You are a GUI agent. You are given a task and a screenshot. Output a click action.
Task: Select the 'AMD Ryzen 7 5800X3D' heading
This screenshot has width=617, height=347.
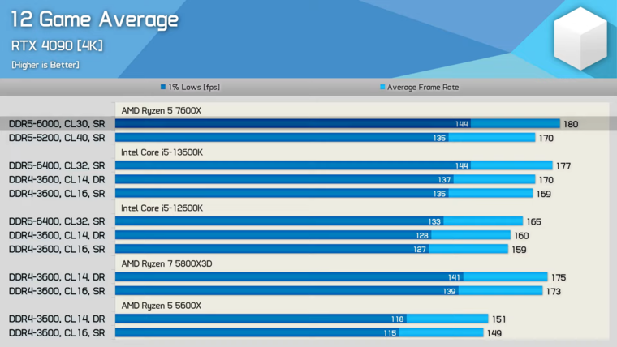coord(166,263)
